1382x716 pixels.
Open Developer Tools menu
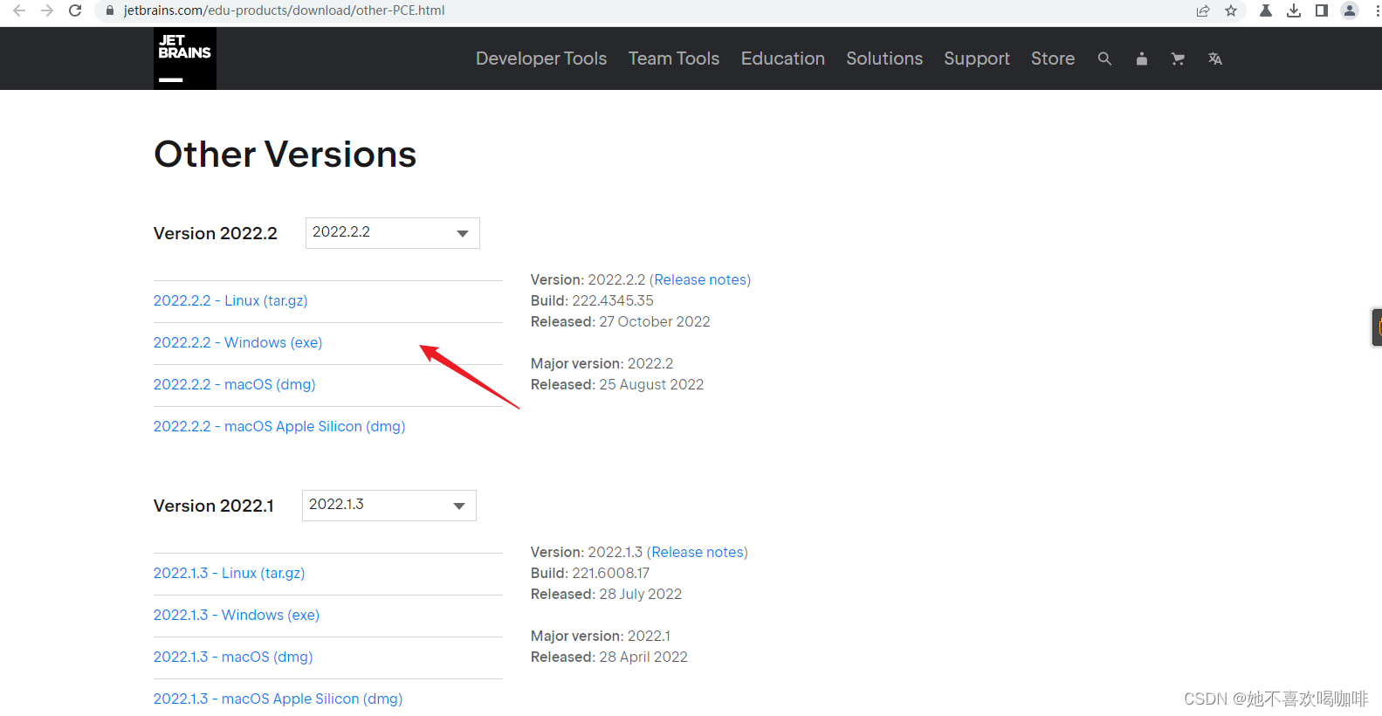541,59
